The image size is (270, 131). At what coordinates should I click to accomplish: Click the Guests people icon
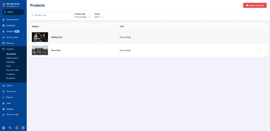point(4,85)
